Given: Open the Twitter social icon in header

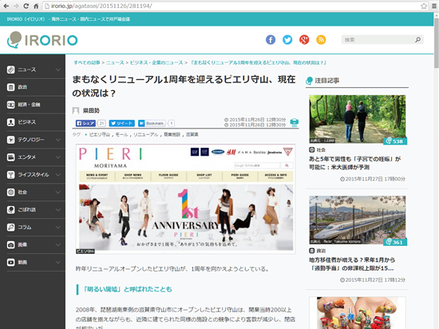Looking at the screenshot, I should (x=287, y=40).
